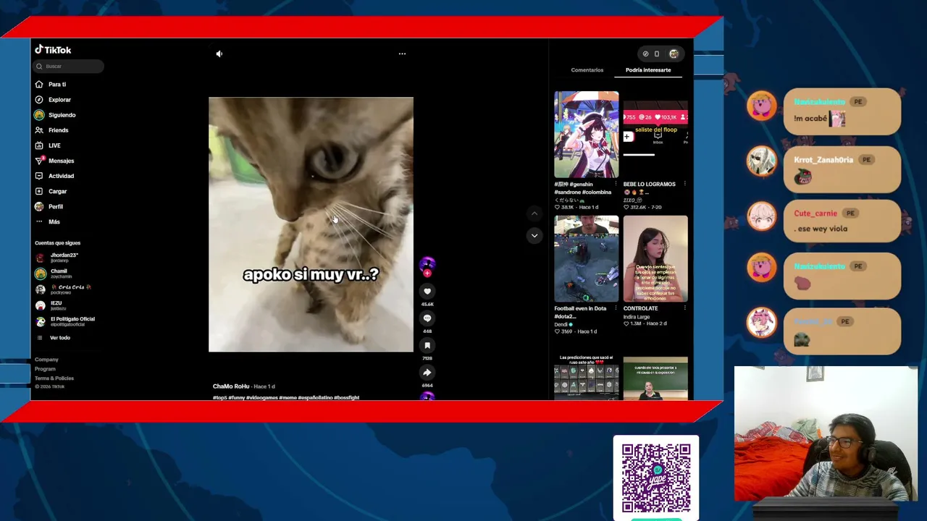Open El Politigato Oficial account
The height and width of the screenshot is (521, 927).
[65, 321]
